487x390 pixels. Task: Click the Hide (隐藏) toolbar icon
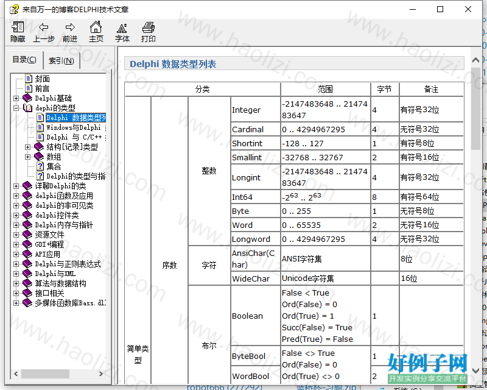18,32
